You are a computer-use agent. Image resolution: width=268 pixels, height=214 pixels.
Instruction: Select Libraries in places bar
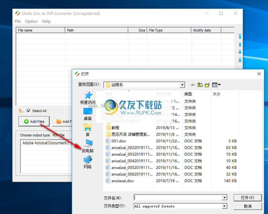pyautogui.click(x=88, y=130)
